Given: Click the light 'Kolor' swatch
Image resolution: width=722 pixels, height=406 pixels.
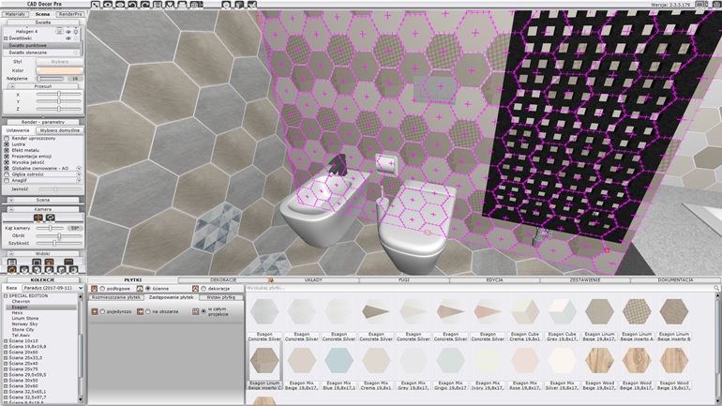Looking at the screenshot, I should point(59,70).
